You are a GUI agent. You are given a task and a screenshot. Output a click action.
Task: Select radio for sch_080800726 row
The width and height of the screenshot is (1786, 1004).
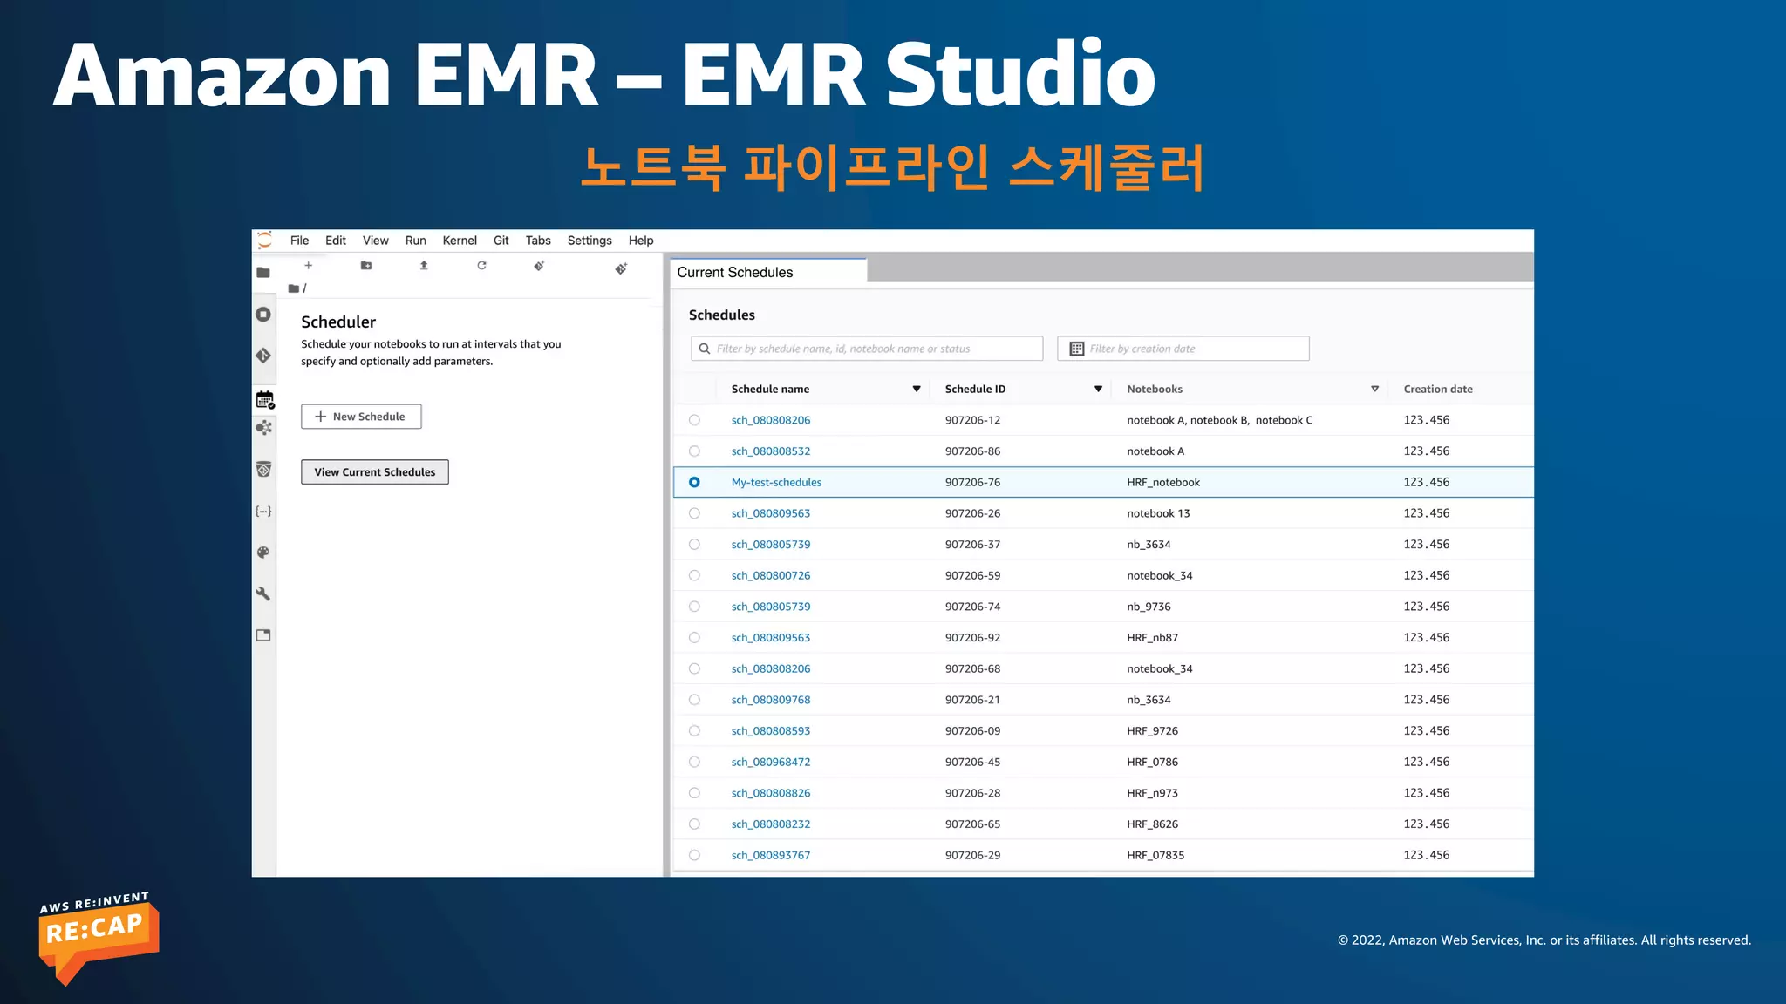694,575
